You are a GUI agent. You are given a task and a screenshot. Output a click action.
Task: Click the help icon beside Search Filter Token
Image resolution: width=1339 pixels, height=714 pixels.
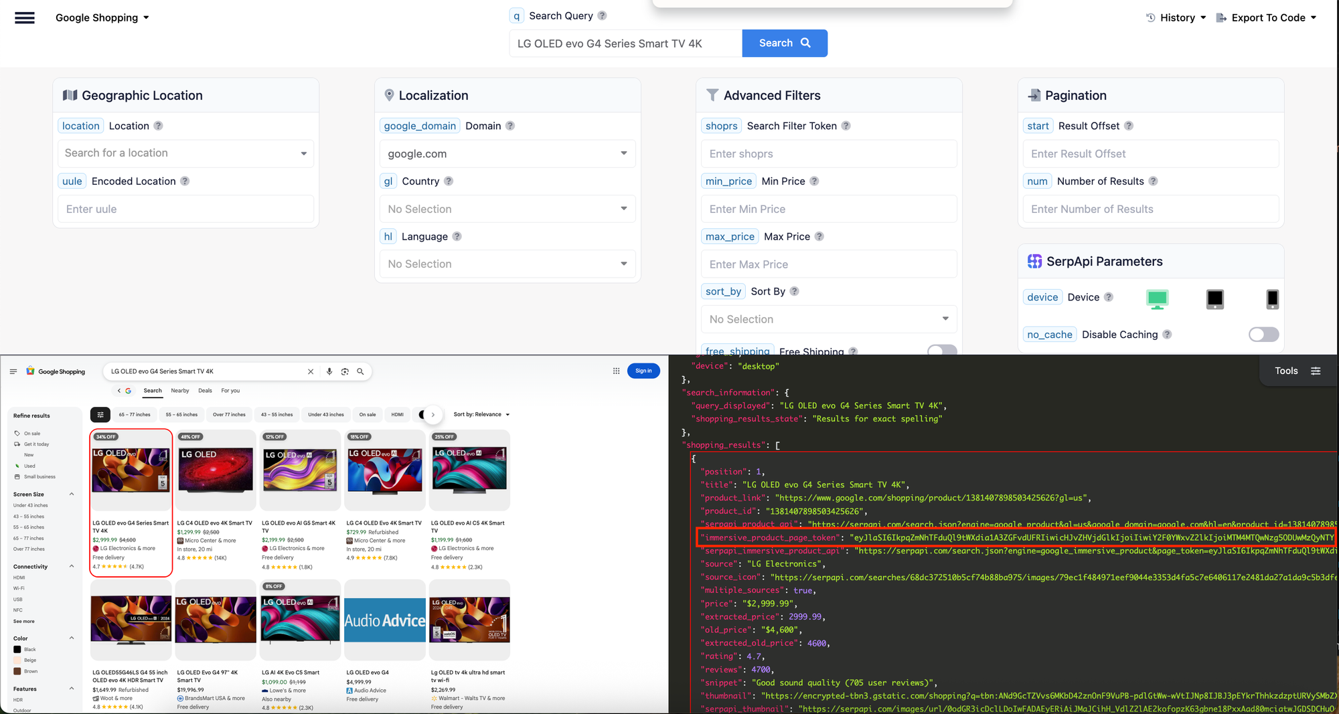[846, 126]
